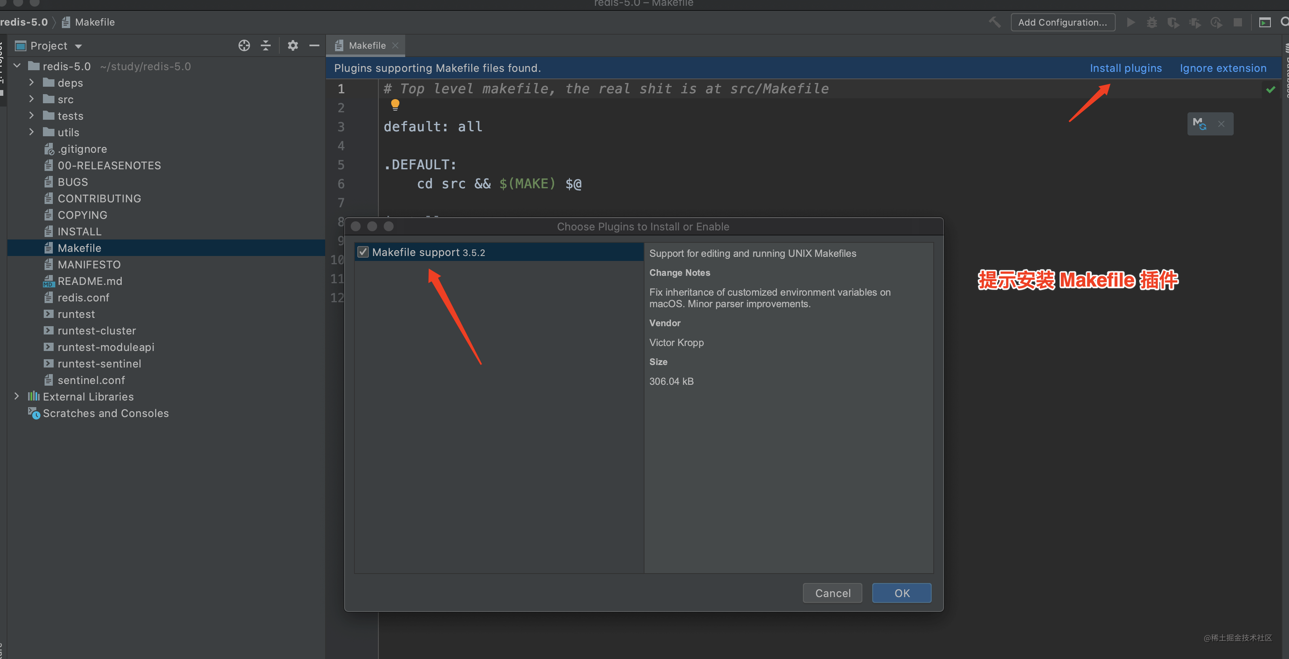Click the OK button in the dialog
1289x659 pixels.
click(x=901, y=593)
